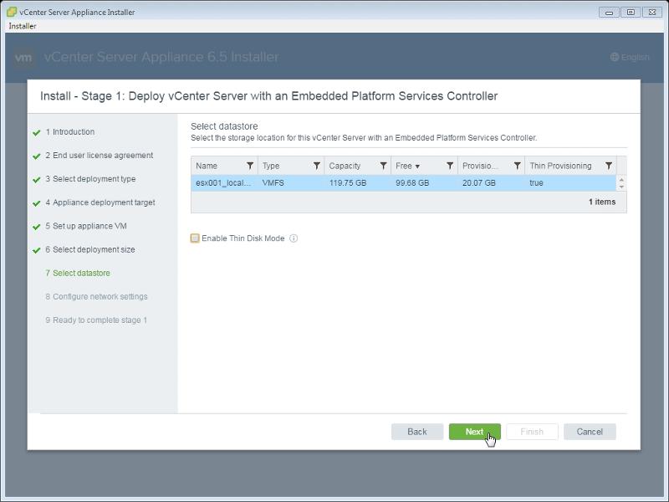Click the dimmed English language selector
Screen dimensions: 669x502
click(635, 57)
